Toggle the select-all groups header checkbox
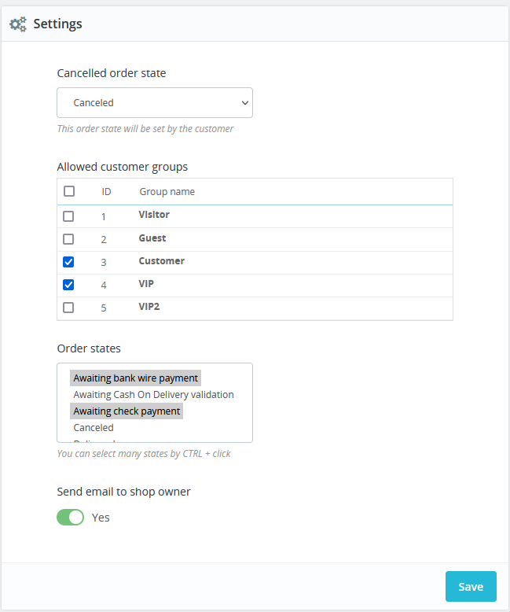The image size is (510, 612). tap(69, 191)
